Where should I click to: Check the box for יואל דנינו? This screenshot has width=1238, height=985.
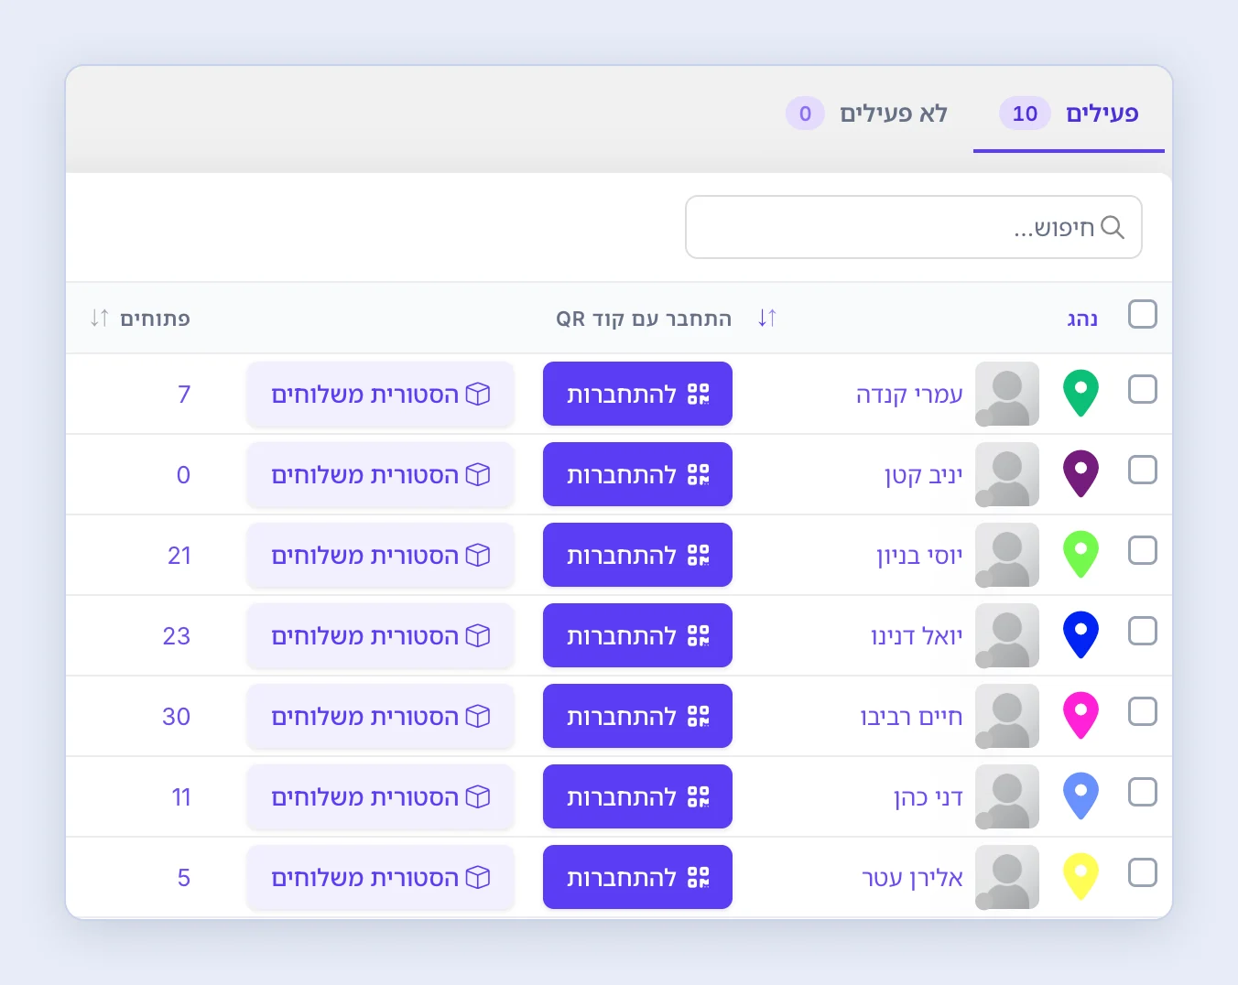point(1143,631)
